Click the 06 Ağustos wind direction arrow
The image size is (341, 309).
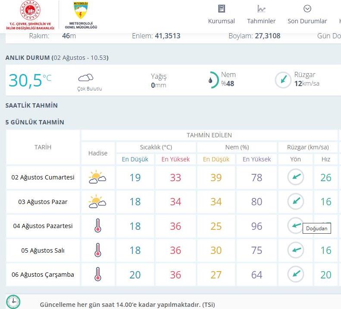tap(296, 274)
